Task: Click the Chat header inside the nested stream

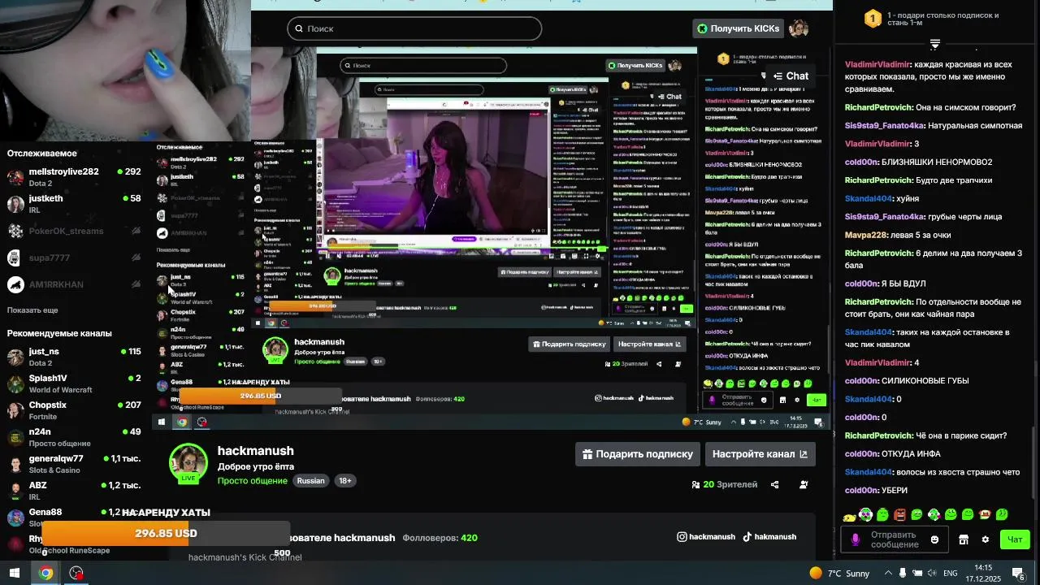Action: point(790,76)
